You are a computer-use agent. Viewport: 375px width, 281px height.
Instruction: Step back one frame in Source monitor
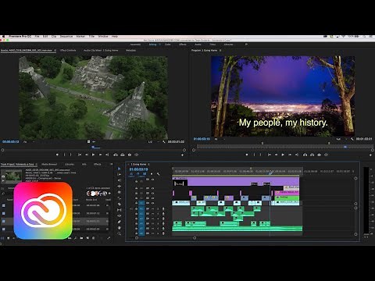87,155
